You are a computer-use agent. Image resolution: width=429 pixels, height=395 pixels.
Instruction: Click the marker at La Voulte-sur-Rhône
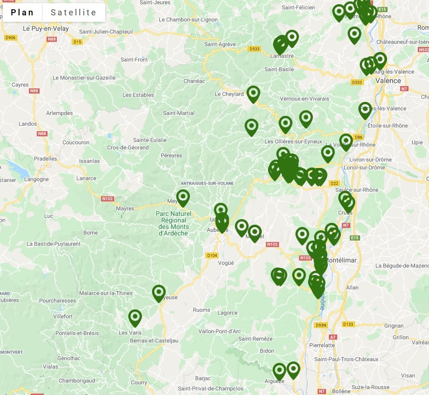(346, 141)
